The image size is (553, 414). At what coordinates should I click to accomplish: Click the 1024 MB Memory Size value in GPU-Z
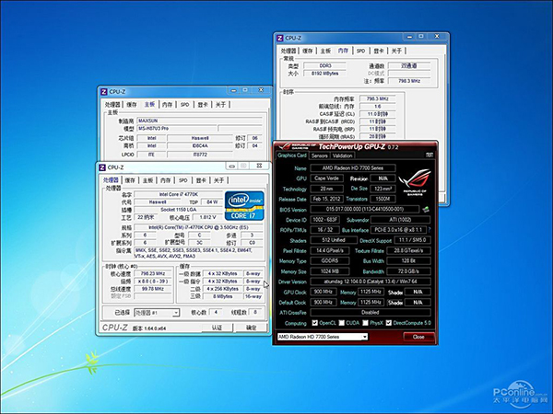[330, 271]
